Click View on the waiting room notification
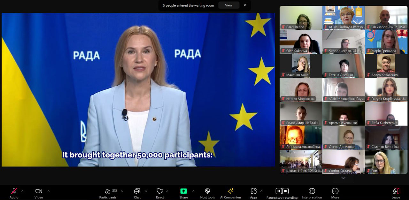The height and width of the screenshot is (200, 409). coord(229,5)
